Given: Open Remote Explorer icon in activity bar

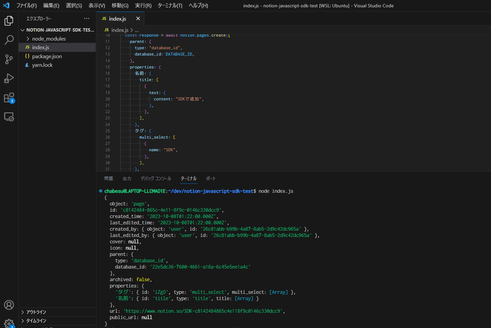Looking at the screenshot, I should click(x=9, y=117).
